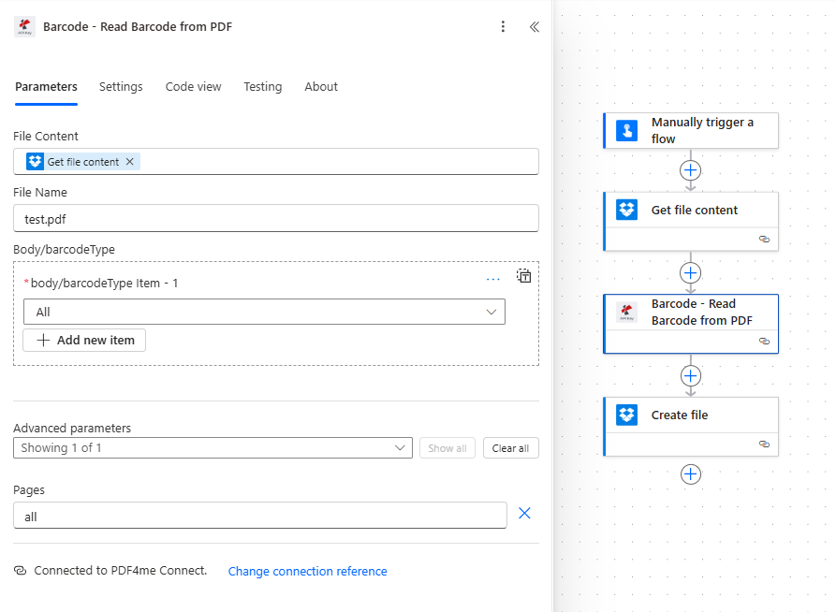Open the barcodeType item ellipsis menu

(493, 279)
